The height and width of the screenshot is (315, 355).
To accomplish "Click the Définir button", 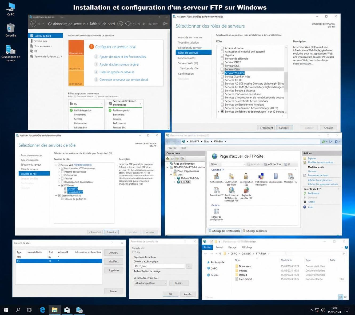I will click(179, 283).
